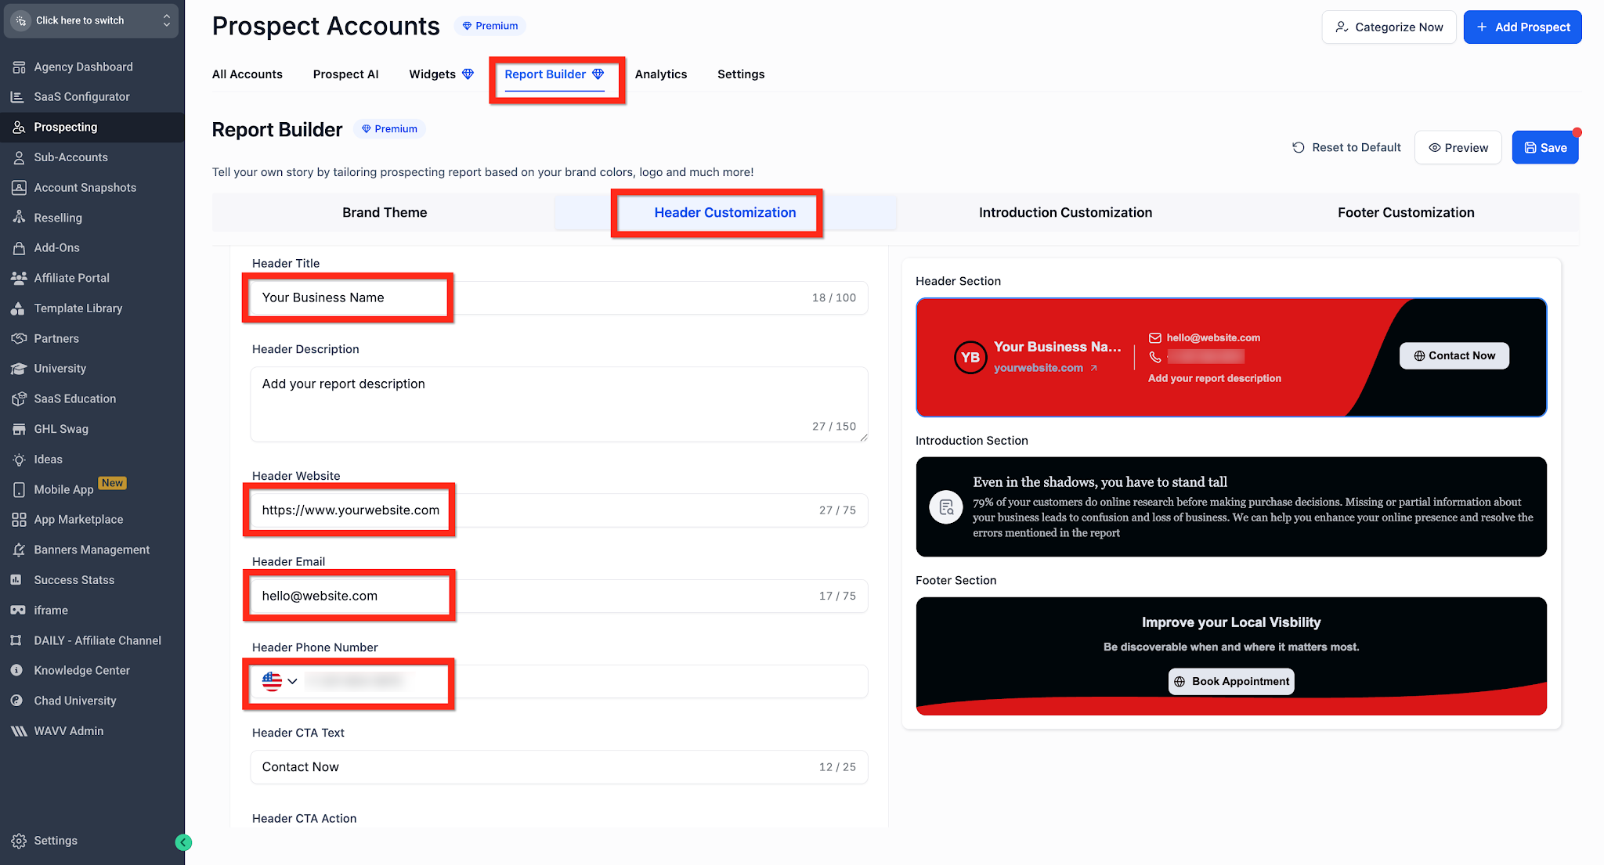Open the phone country flag dropdown
Viewport: 1604px width, 865px height.
pyautogui.click(x=280, y=682)
